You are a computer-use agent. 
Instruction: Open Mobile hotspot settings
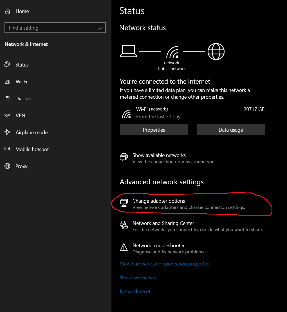(x=56, y=149)
